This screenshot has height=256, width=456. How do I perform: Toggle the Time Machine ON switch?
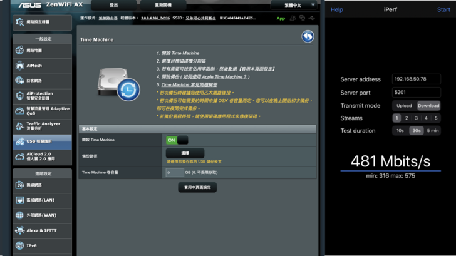(x=177, y=140)
